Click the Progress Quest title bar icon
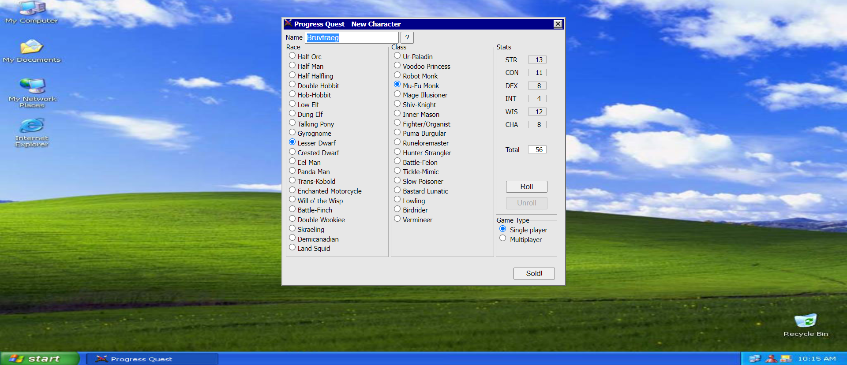The width and height of the screenshot is (847, 365). 288,23
